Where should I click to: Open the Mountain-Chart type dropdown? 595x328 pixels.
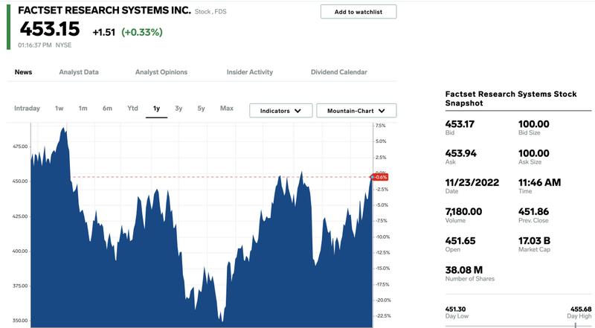click(356, 111)
